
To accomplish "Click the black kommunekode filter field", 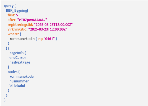I will (x=22, y=39).
